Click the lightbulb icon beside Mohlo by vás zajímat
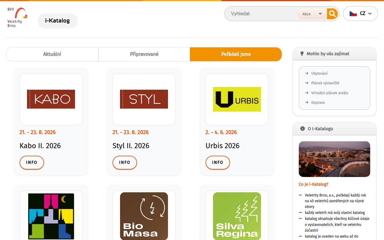Viewport: 384px width, 240px height. pyautogui.click(x=302, y=54)
